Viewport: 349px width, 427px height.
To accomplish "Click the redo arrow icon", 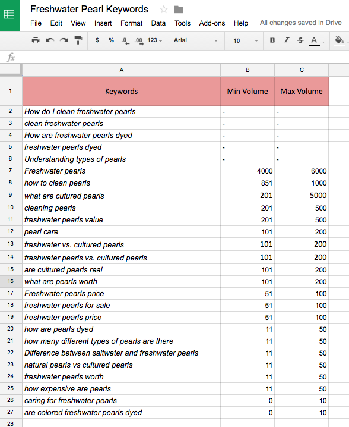I will click(x=64, y=40).
